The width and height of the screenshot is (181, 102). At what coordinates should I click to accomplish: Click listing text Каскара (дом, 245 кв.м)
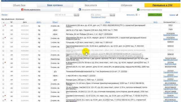85,80
